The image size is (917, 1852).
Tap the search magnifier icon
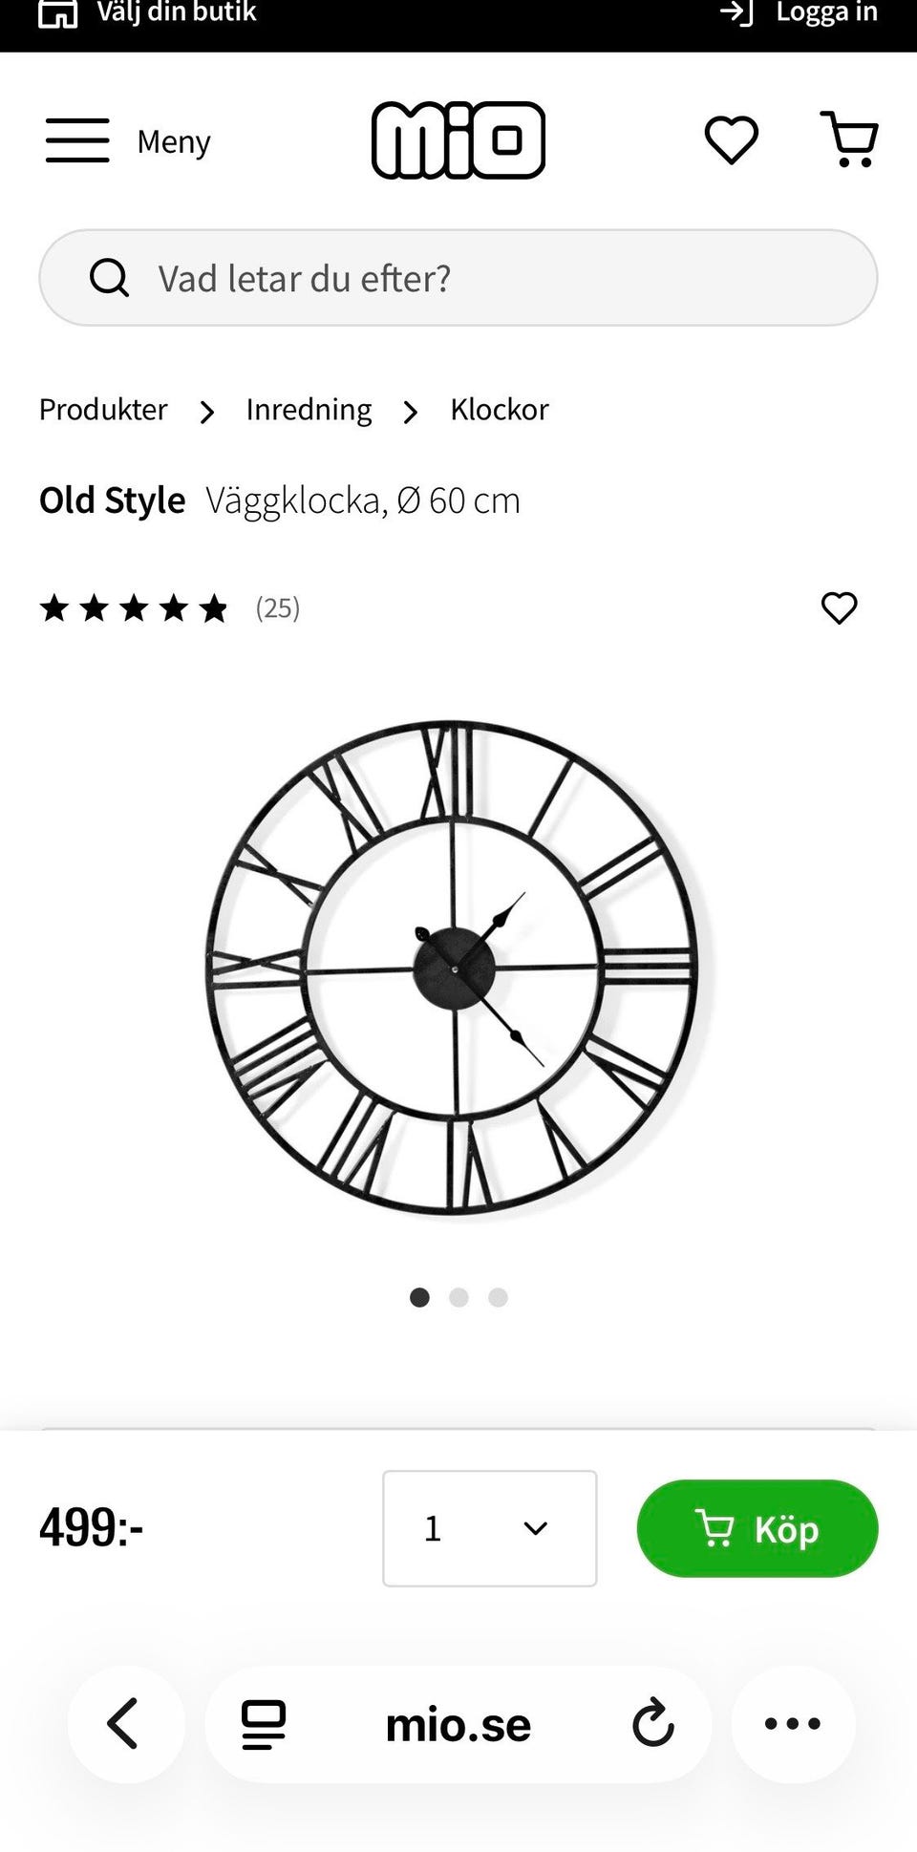[x=109, y=278]
